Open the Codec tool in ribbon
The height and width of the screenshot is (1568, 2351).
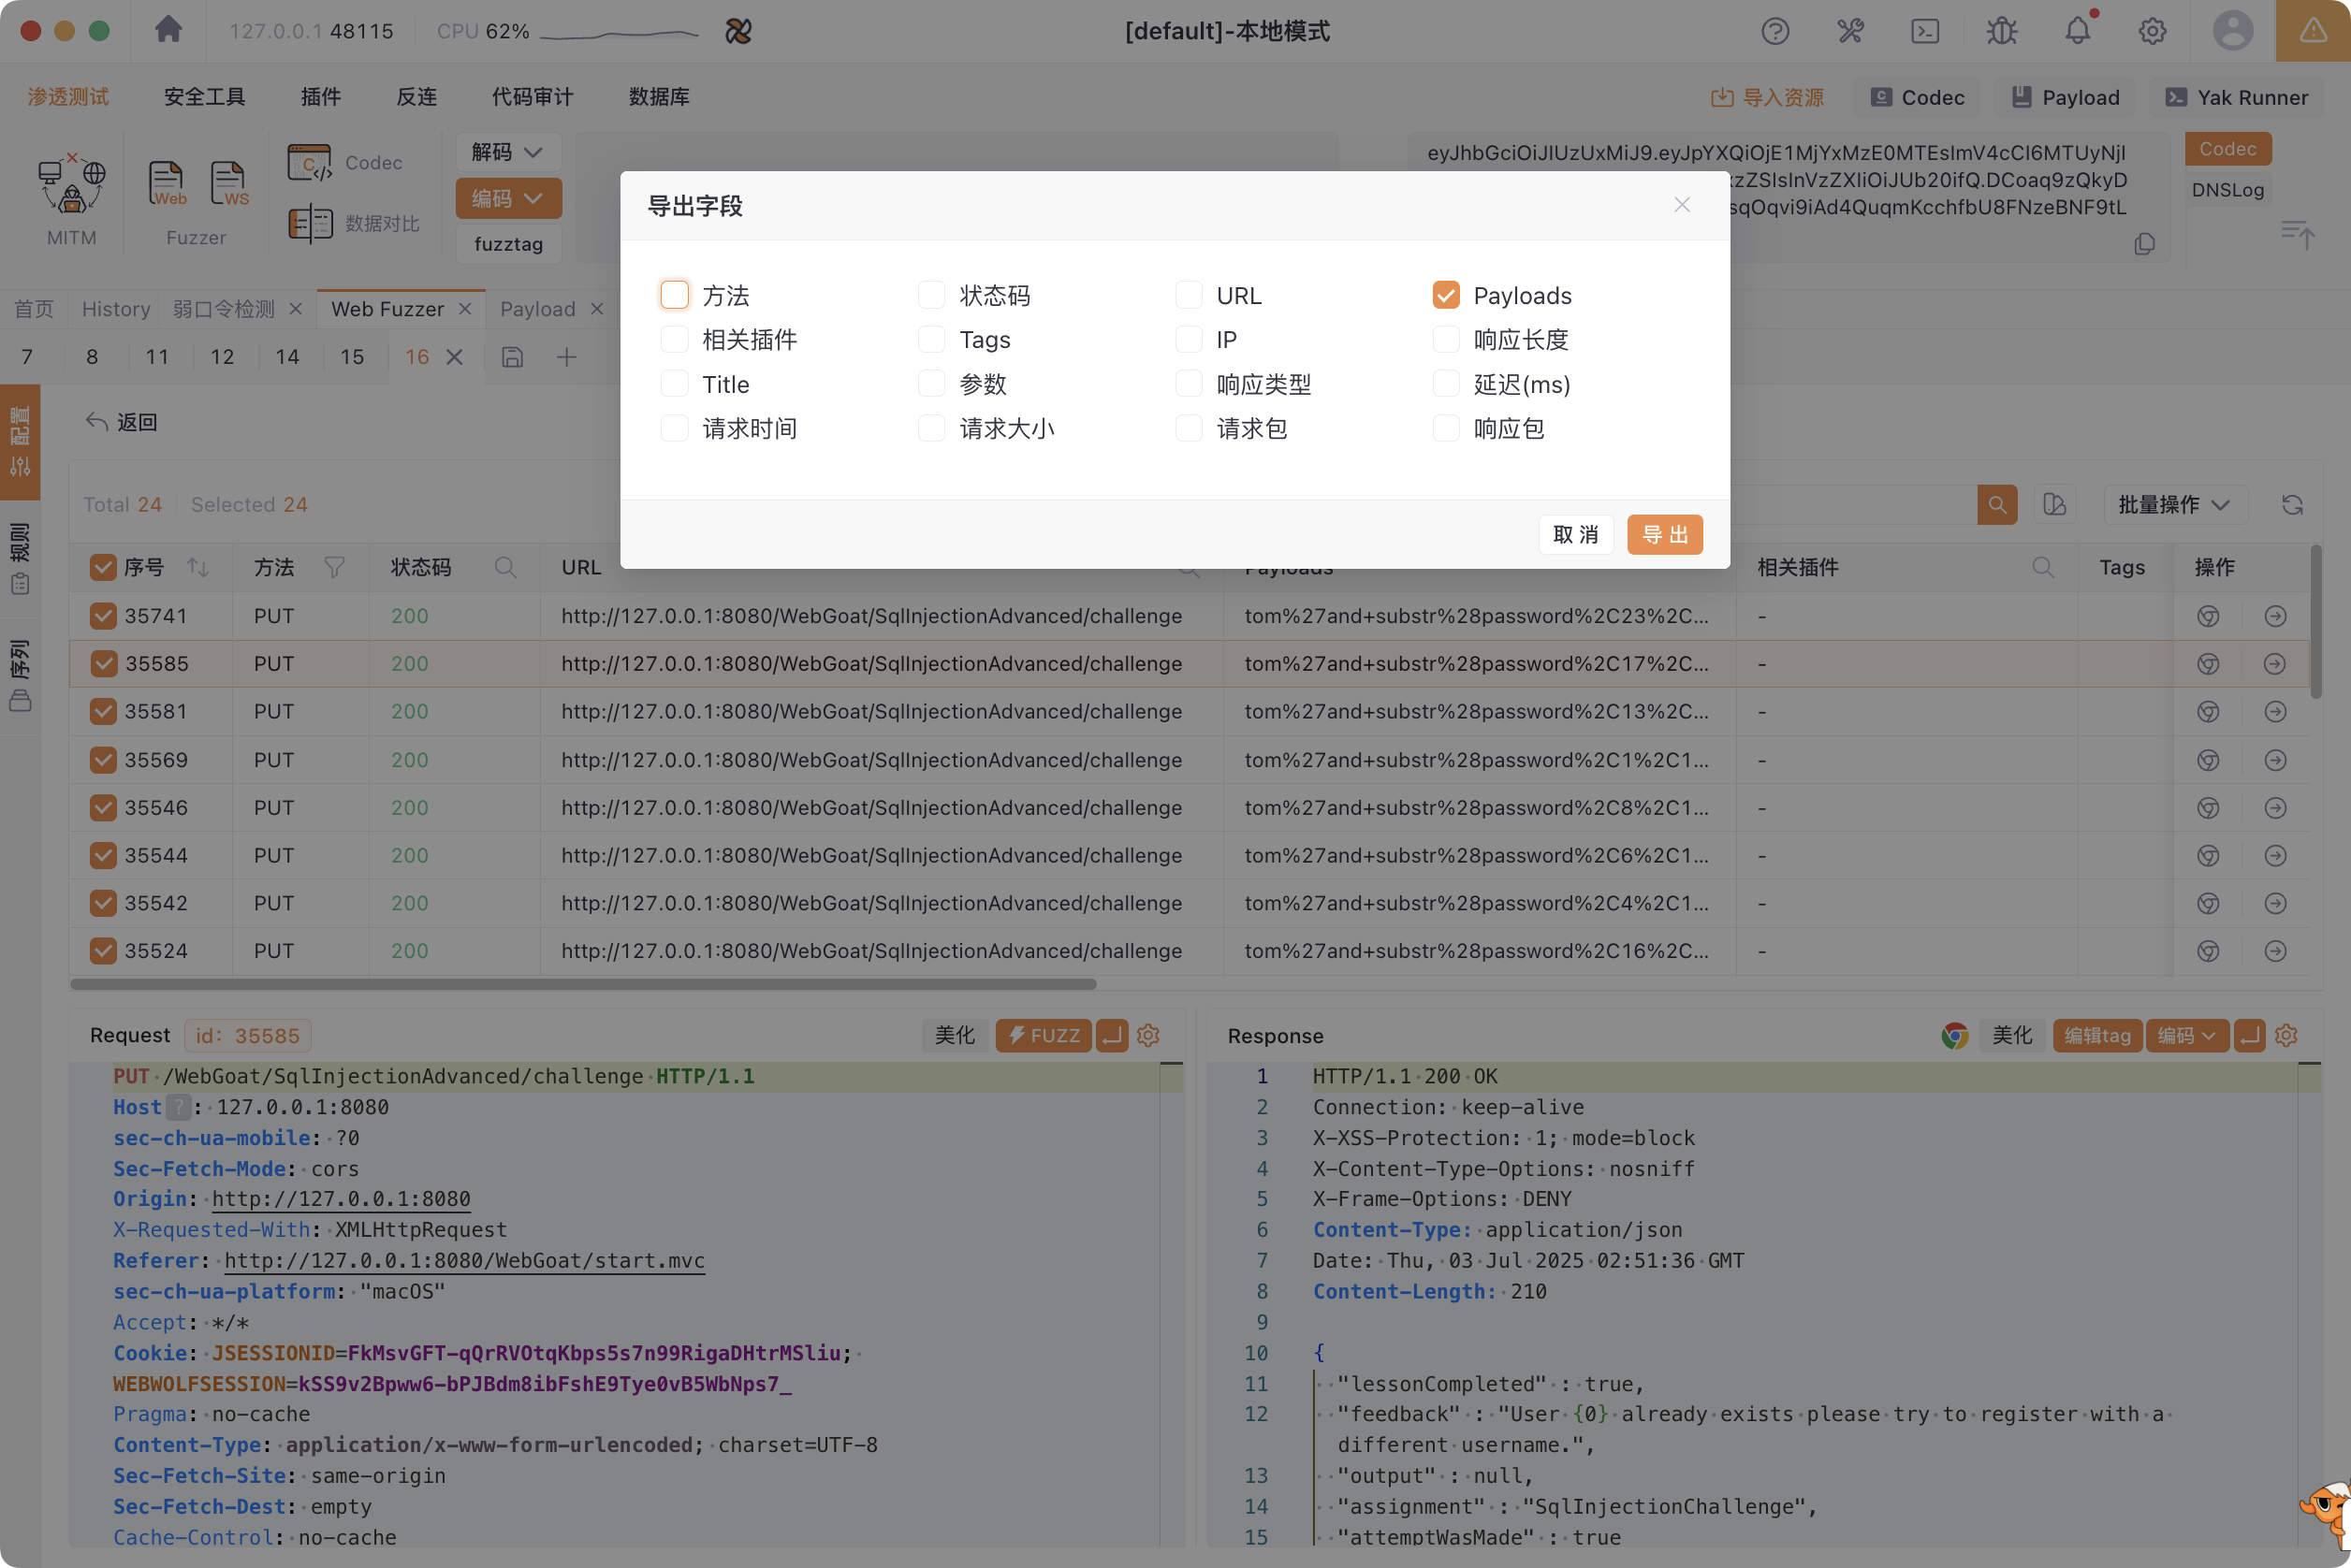(345, 162)
